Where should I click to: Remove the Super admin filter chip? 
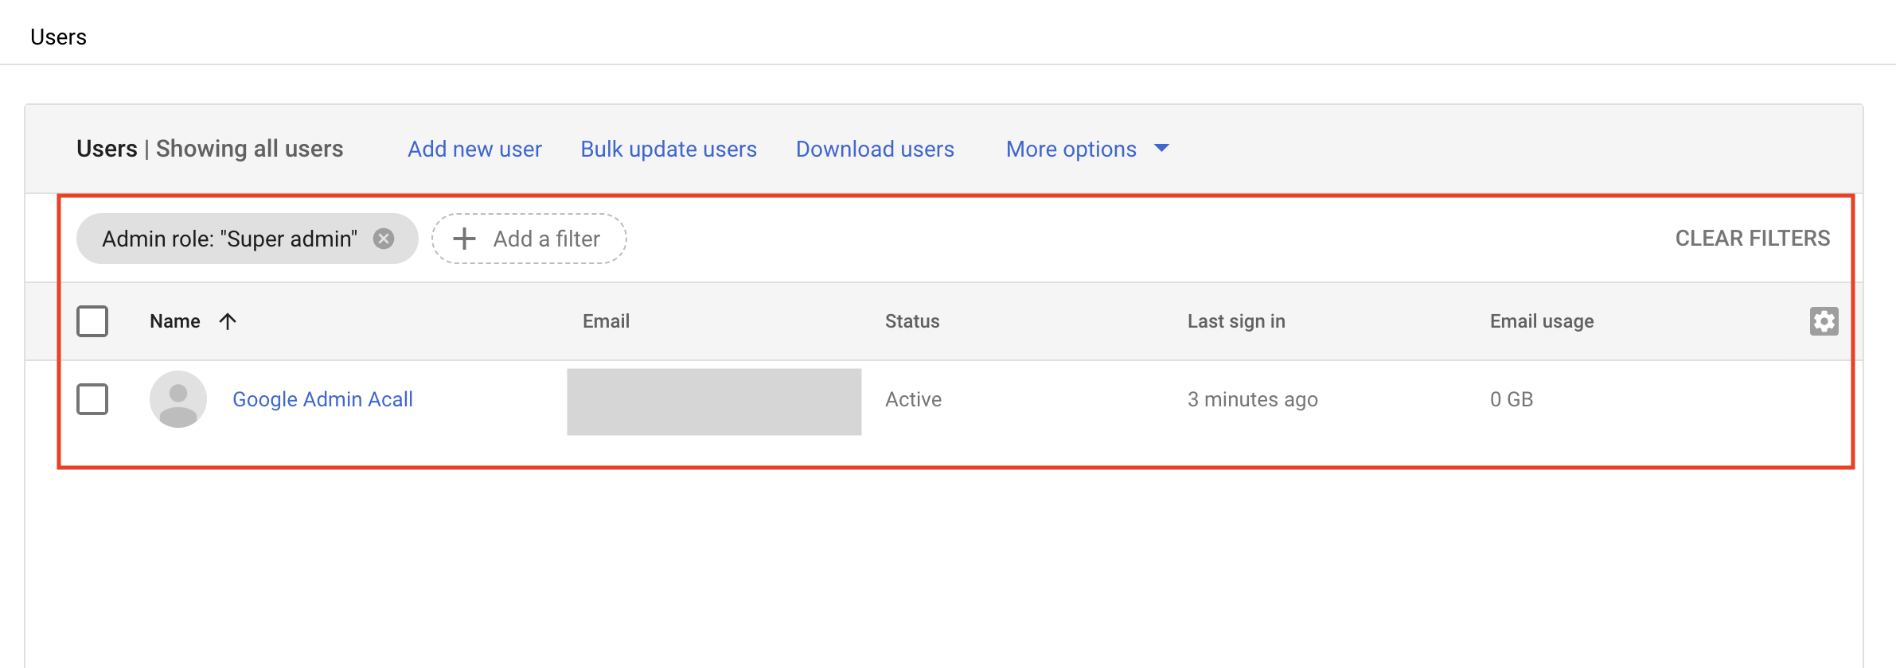coord(384,239)
